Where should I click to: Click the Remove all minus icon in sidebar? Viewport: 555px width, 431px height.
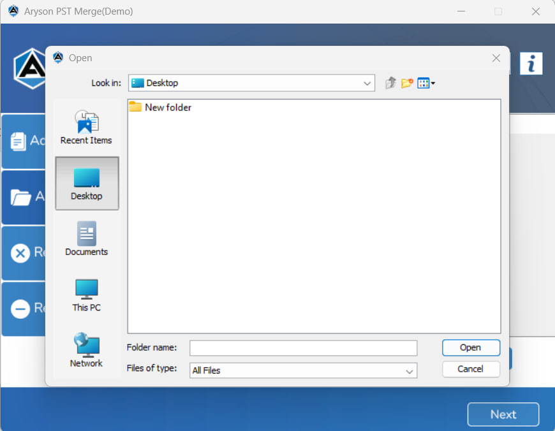[20, 309]
